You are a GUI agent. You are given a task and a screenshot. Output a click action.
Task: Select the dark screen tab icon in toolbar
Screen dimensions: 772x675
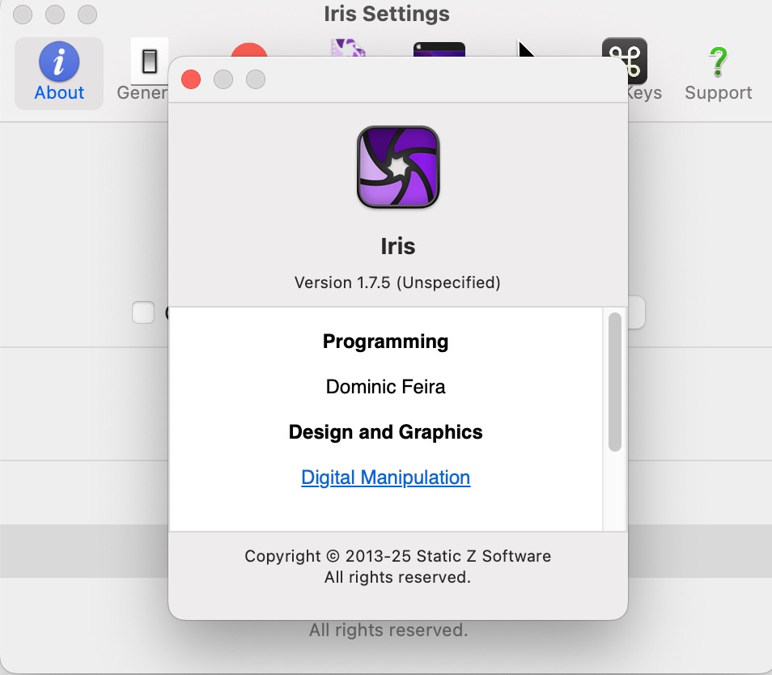coord(439,49)
